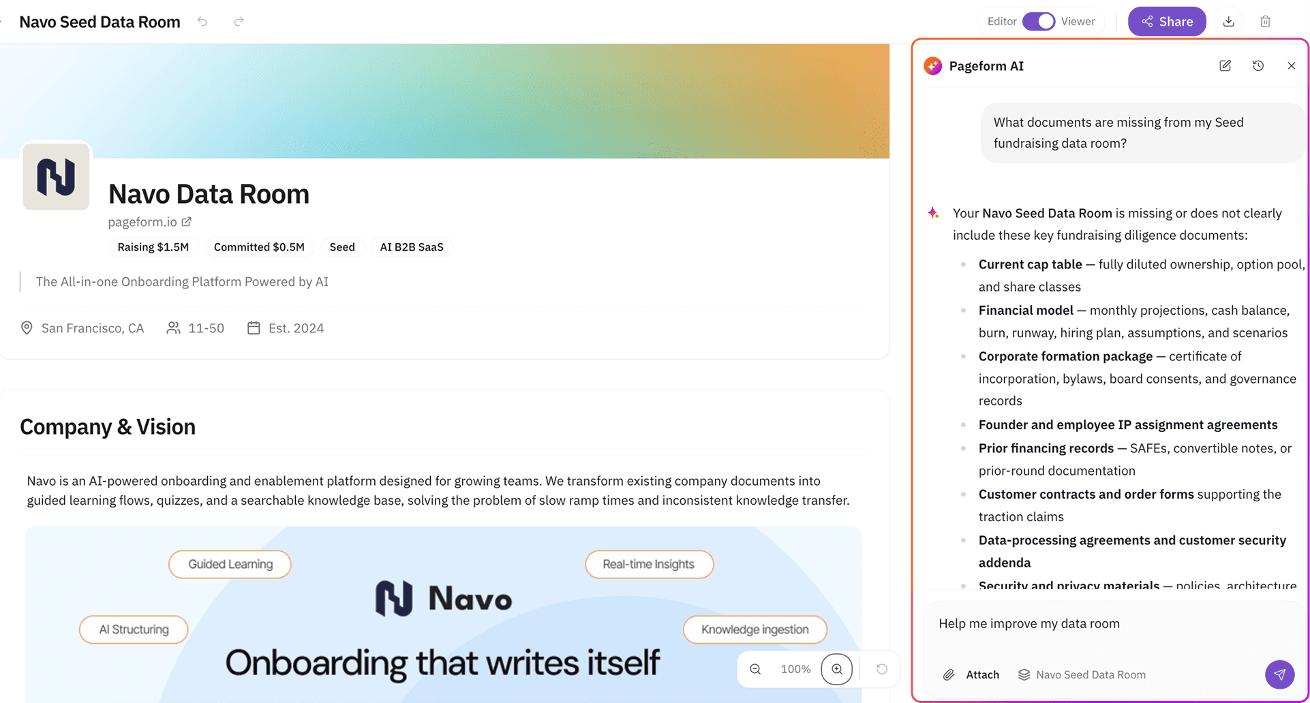Click the Navo Seed Data Room context chip

coord(1082,674)
